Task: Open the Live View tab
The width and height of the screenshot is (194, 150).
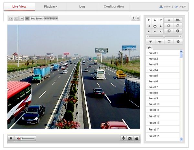Action: (x=19, y=6)
